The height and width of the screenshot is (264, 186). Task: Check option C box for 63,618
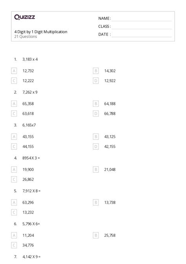(x=14, y=113)
